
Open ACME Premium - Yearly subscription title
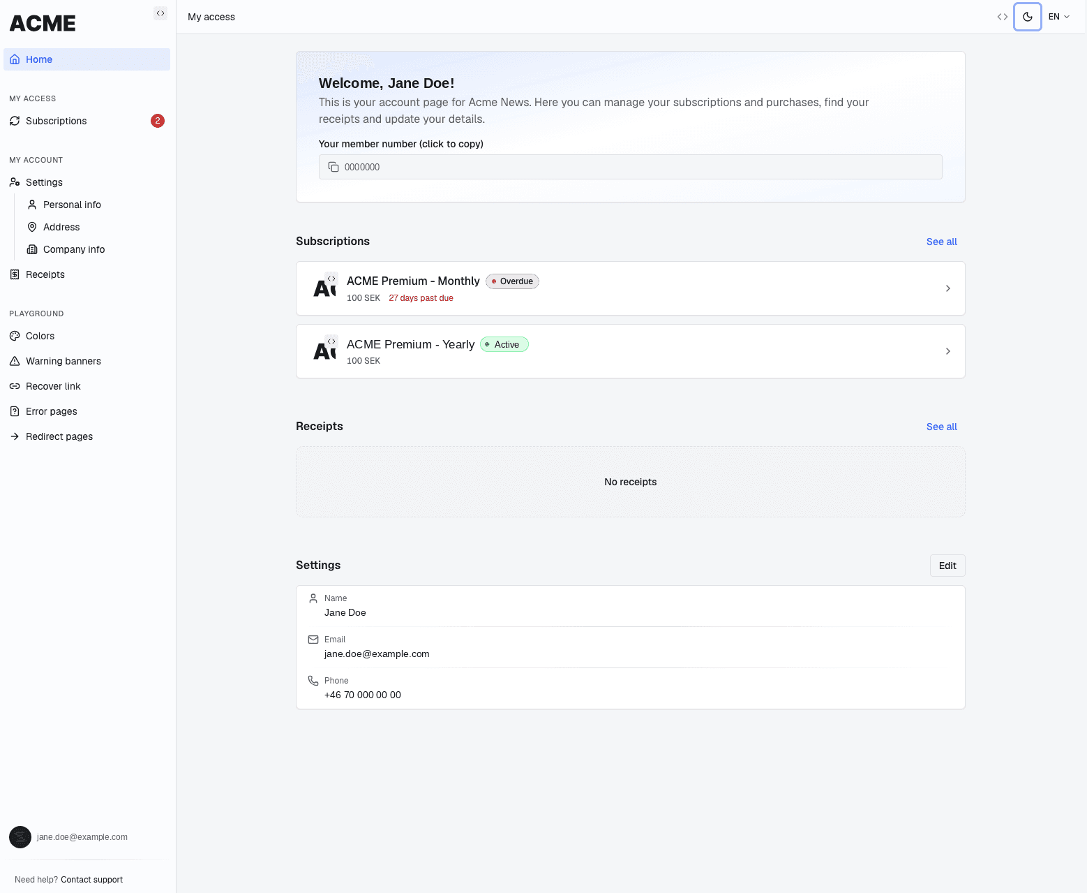(410, 344)
